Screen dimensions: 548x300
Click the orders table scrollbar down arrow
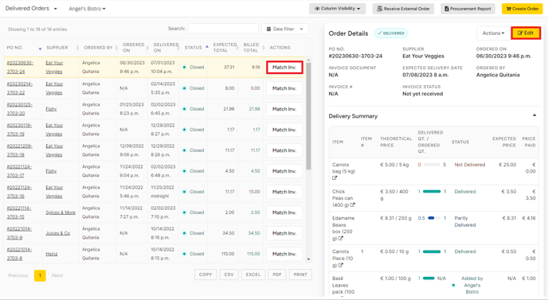coord(308,259)
